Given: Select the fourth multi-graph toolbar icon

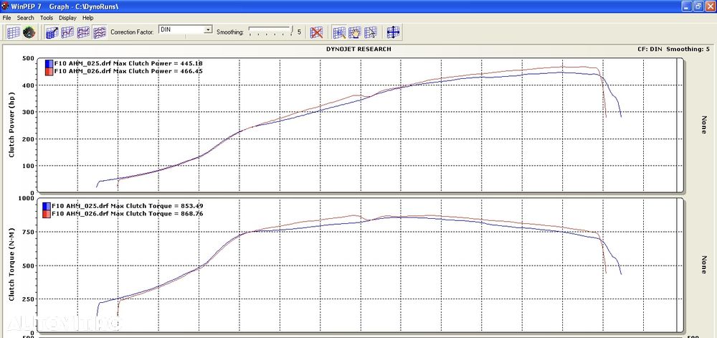Looking at the screenshot, I should [100, 32].
